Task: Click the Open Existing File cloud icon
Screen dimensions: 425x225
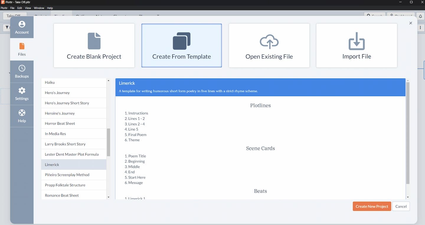Action: 269,42
